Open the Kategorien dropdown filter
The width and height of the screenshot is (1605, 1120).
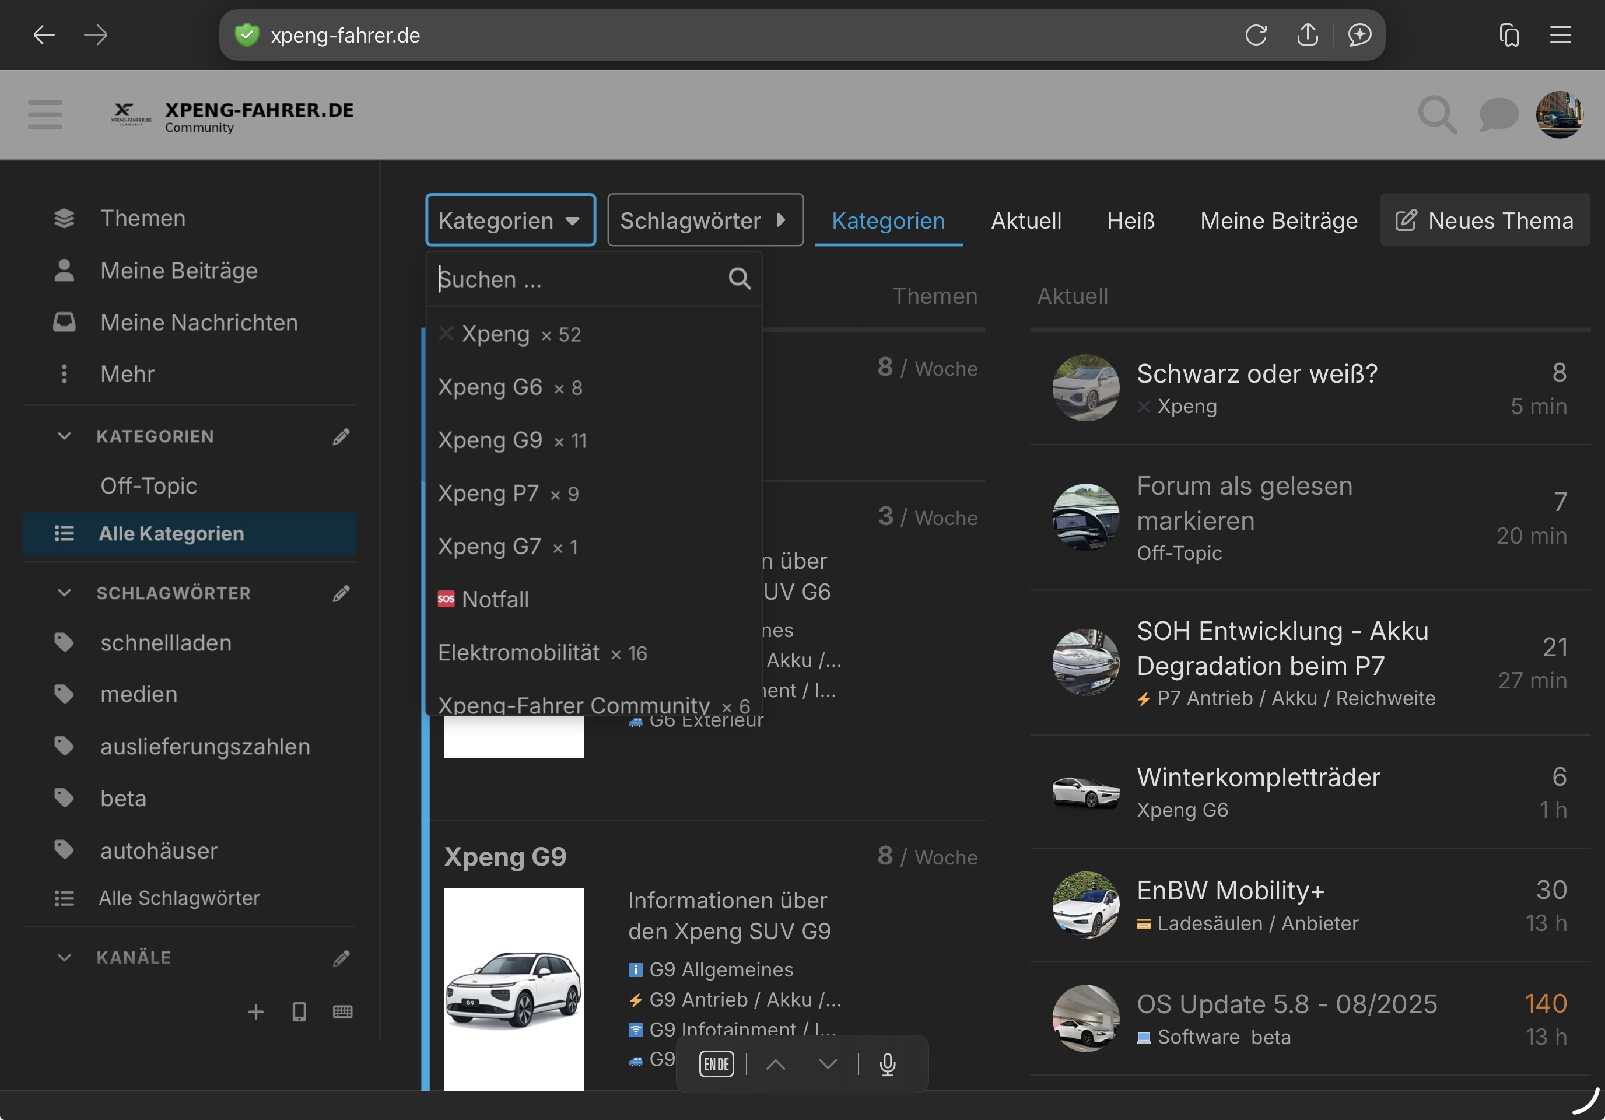(x=510, y=221)
